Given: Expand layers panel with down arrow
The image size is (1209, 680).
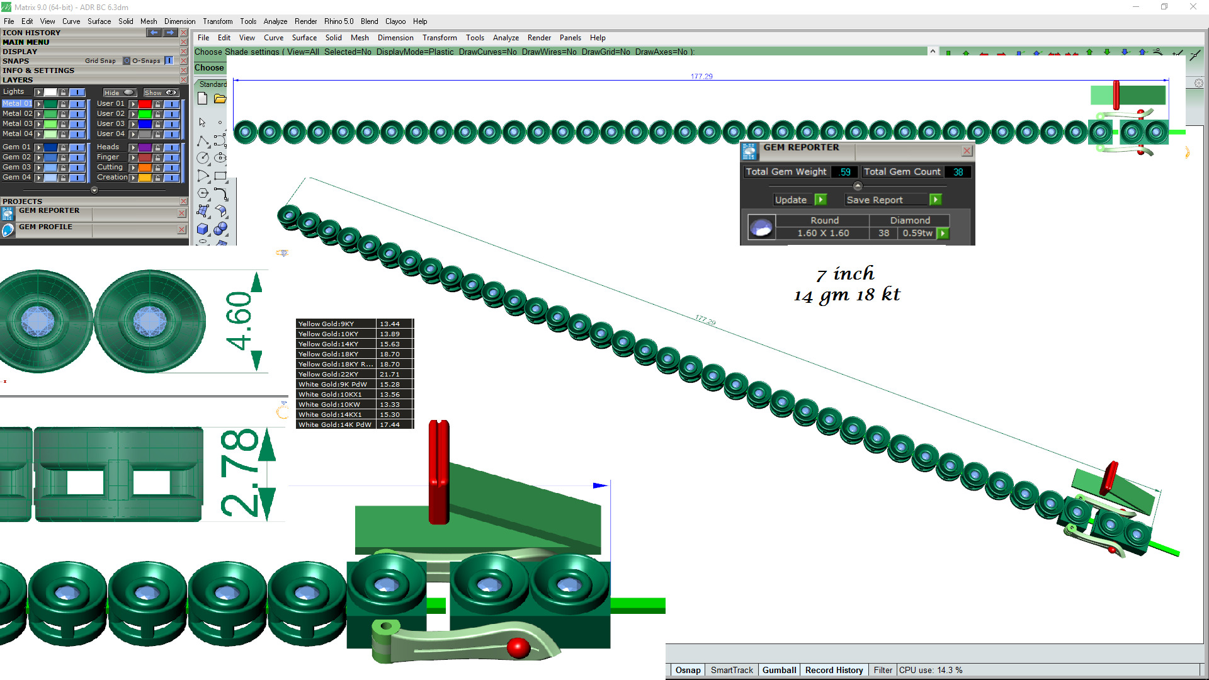Looking at the screenshot, I should (94, 190).
